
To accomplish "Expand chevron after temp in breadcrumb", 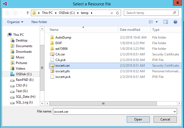I will coord(92,13).
